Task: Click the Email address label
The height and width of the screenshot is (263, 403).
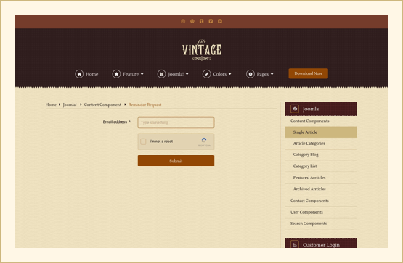Action: 117,121
